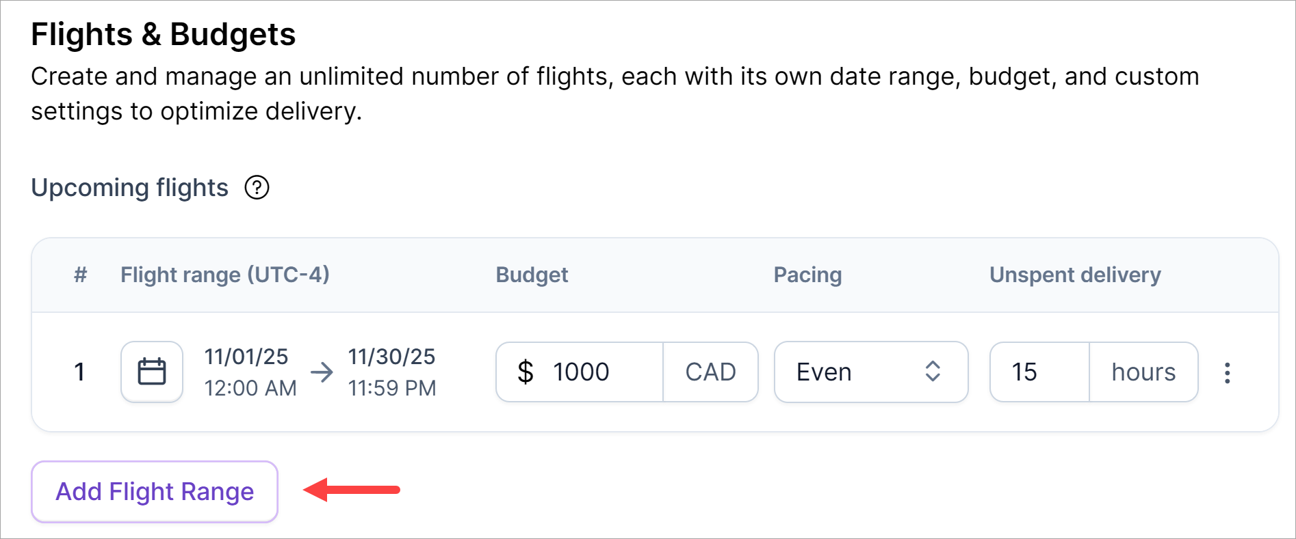Viewport: 1296px width, 539px height.
Task: Open the three-dot options menu for flight 1
Action: click(x=1228, y=372)
